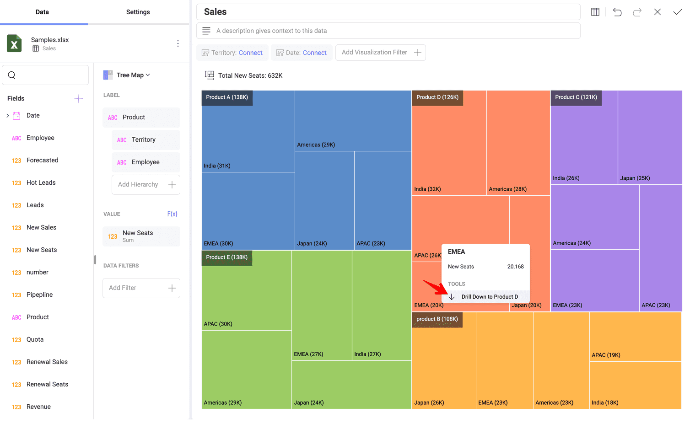Select the number field
The height and width of the screenshot is (434, 690).
pyautogui.click(x=38, y=273)
